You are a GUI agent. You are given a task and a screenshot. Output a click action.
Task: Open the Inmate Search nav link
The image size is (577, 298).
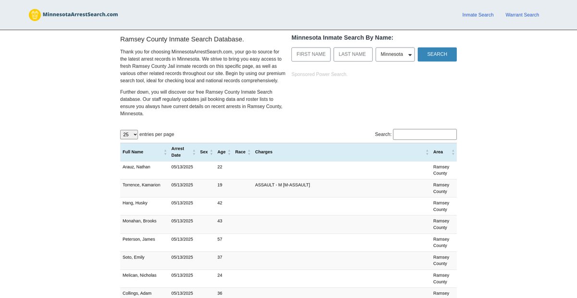click(477, 15)
